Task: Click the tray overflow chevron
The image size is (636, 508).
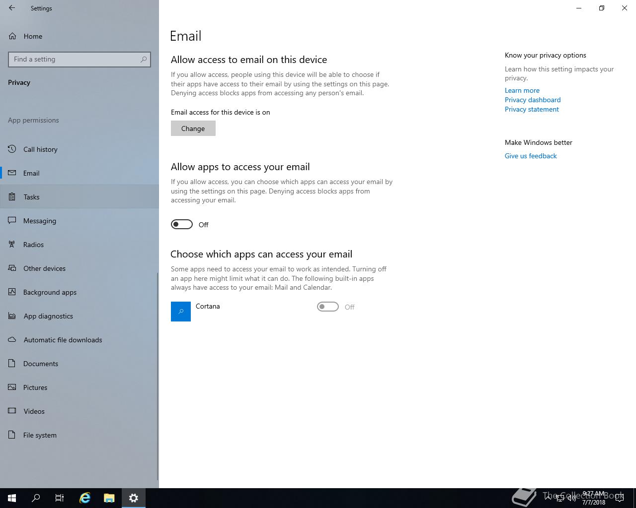Action: coord(548,498)
